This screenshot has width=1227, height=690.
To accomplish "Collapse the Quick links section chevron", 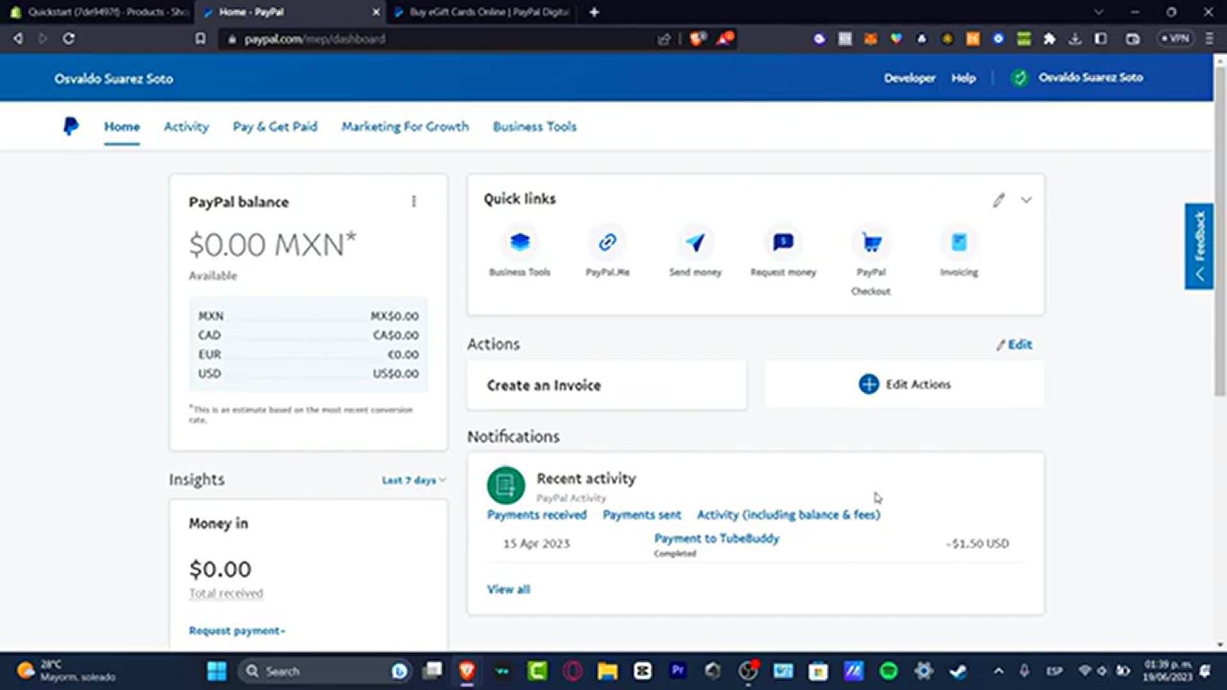I will coord(1026,200).
